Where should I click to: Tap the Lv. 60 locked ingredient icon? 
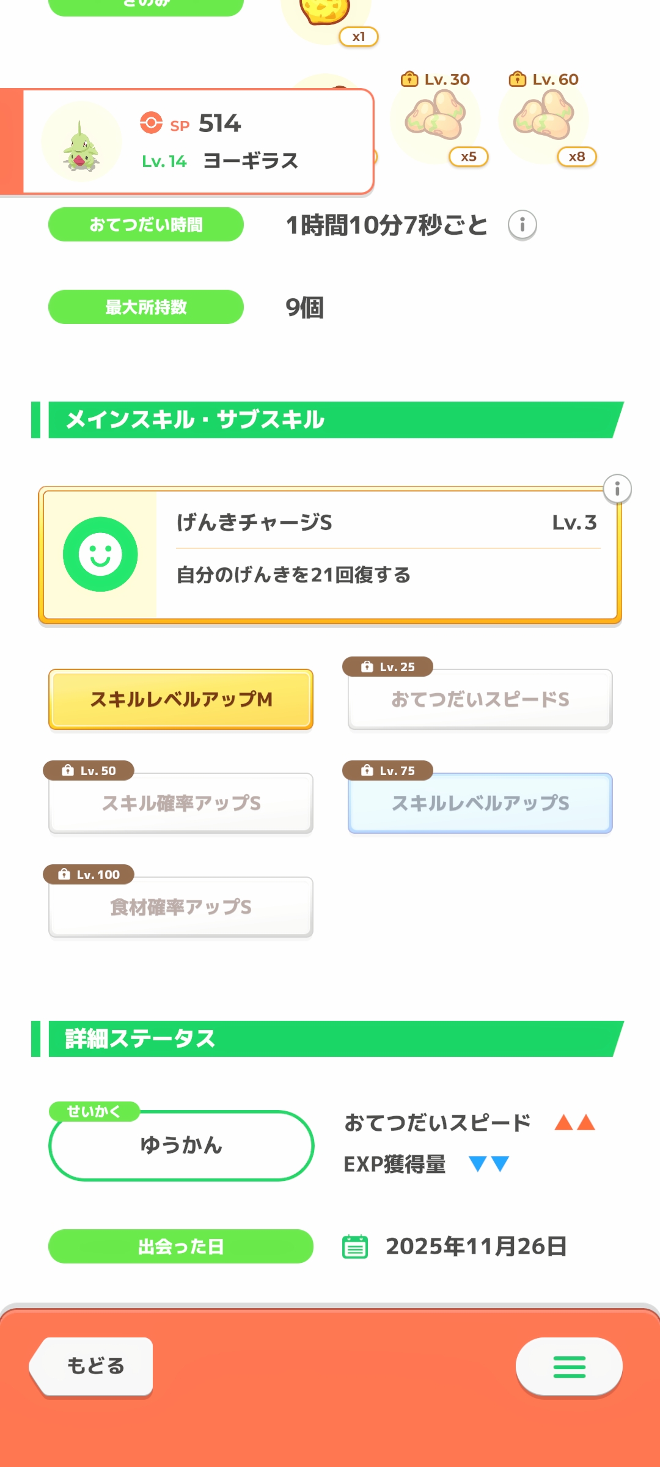(x=544, y=117)
